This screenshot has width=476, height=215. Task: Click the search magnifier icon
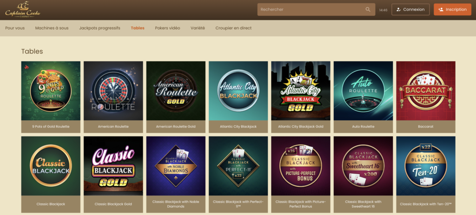tap(368, 9)
